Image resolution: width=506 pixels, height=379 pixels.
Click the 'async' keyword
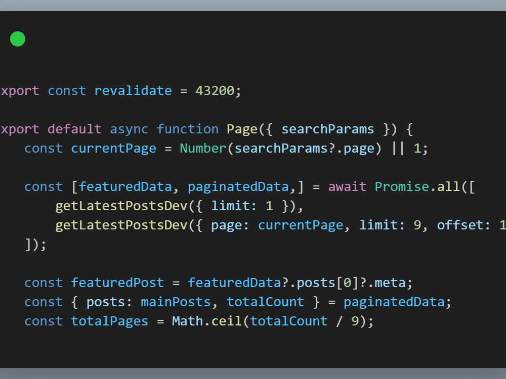coord(129,129)
